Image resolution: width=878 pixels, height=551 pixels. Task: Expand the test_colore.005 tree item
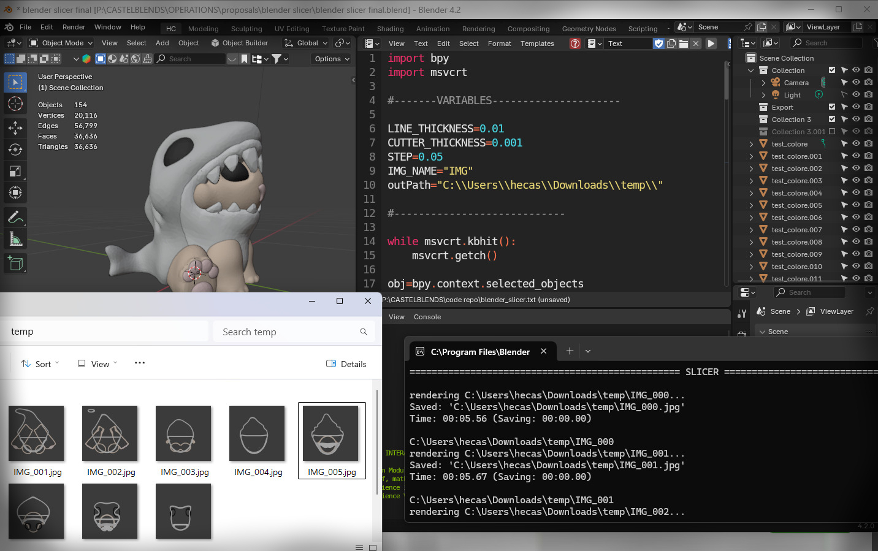coord(751,205)
